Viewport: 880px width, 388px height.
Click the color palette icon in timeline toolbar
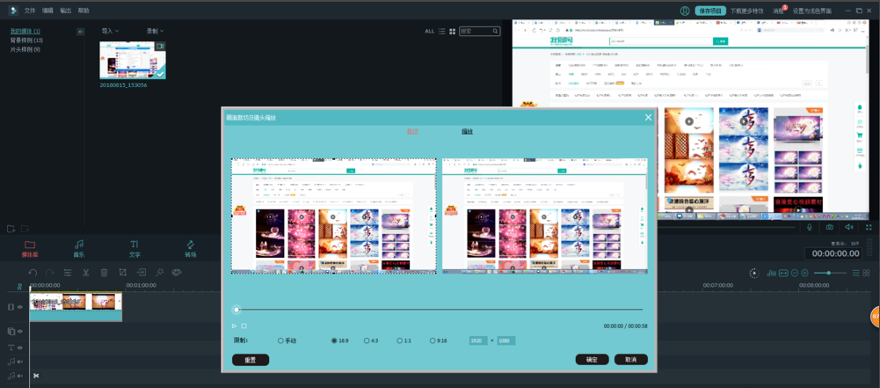pyautogui.click(x=177, y=273)
